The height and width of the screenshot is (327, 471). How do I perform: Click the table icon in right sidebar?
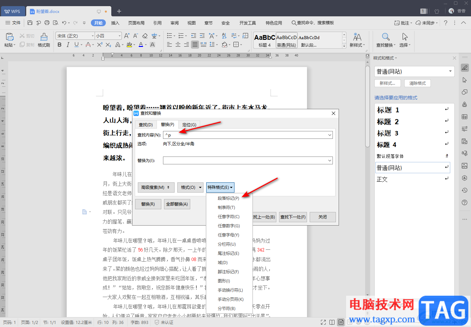click(465, 117)
